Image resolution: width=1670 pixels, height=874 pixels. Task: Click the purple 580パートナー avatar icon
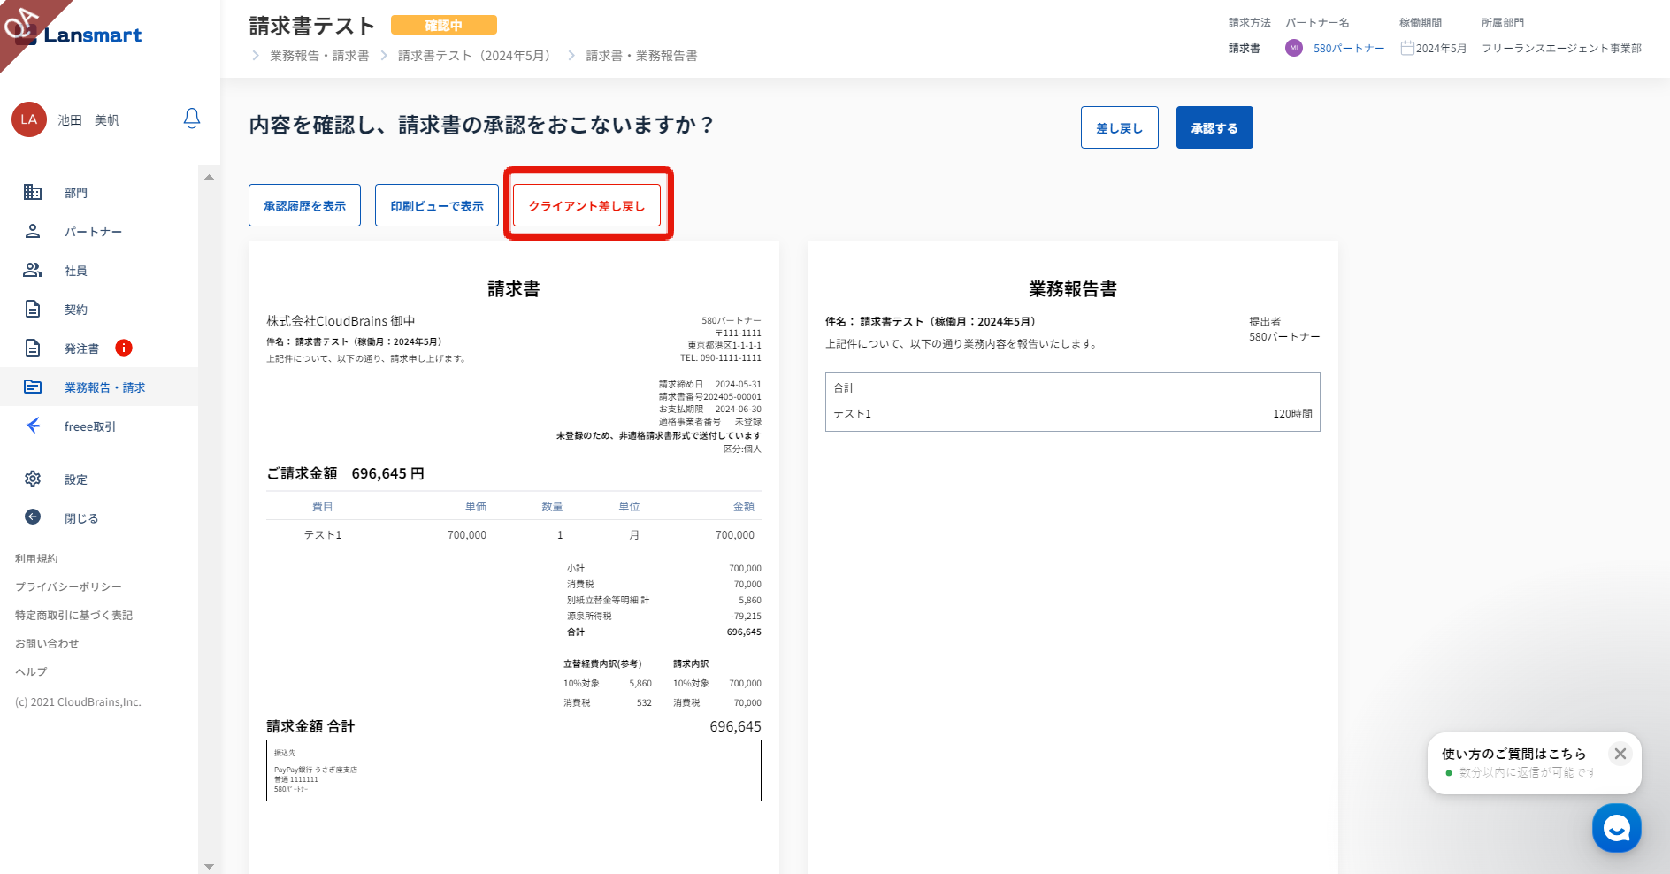1294,48
